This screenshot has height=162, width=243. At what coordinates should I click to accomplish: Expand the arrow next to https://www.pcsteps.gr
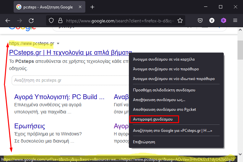(58, 43)
